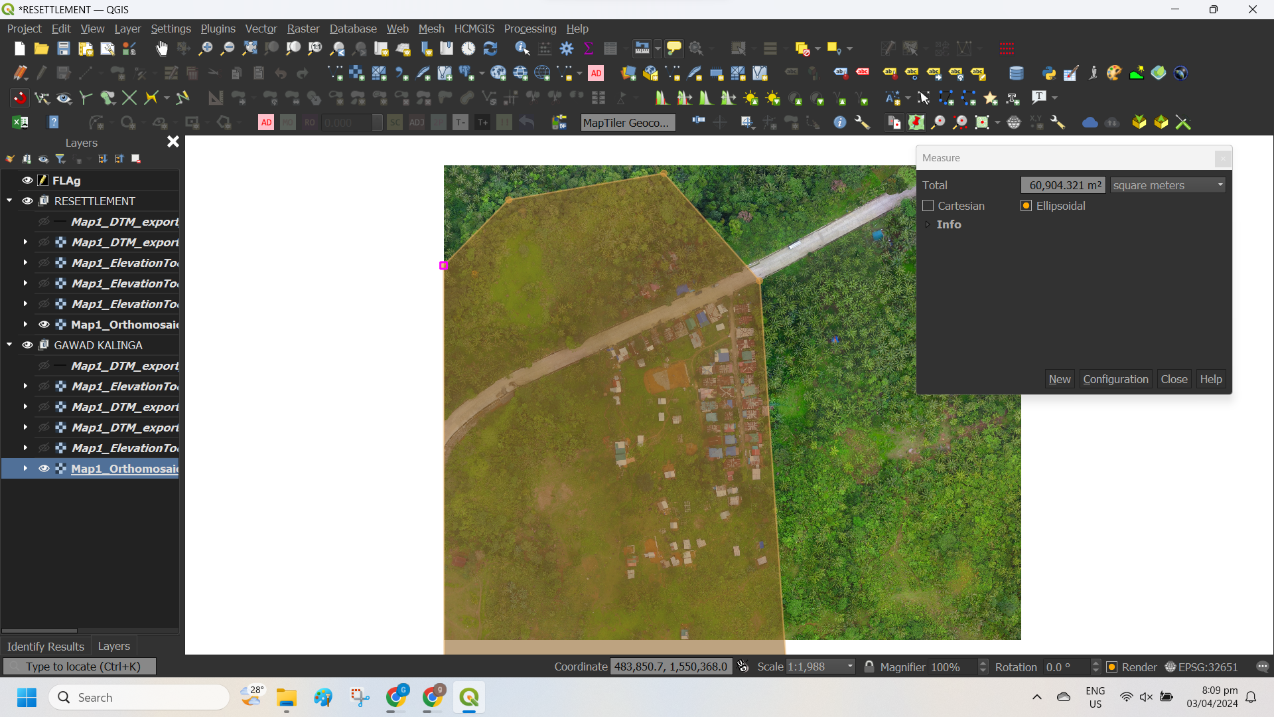This screenshot has height=717, width=1274.
Task: Click the Zoom Full extent icon
Action: (249, 48)
